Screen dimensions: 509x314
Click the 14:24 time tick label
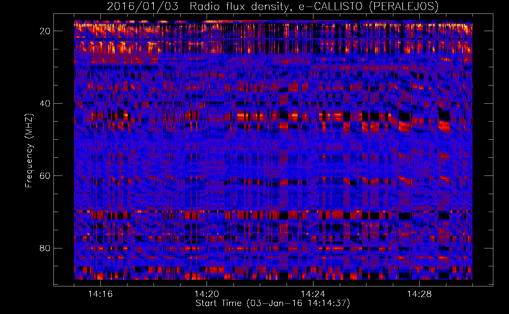tap(313, 294)
